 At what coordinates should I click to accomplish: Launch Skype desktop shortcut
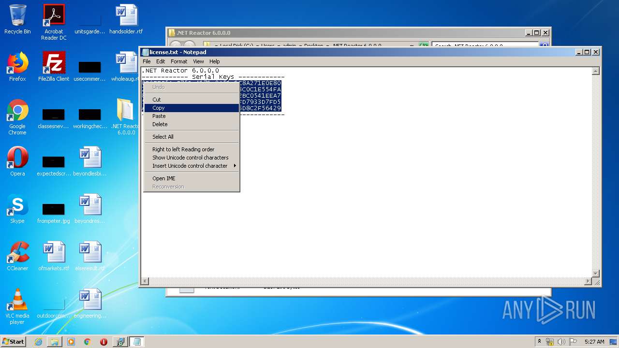pyautogui.click(x=17, y=209)
